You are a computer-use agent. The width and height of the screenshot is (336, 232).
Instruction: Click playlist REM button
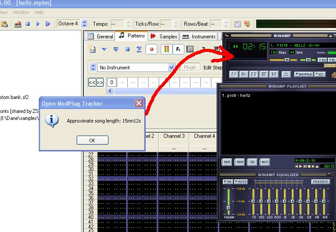(240, 162)
